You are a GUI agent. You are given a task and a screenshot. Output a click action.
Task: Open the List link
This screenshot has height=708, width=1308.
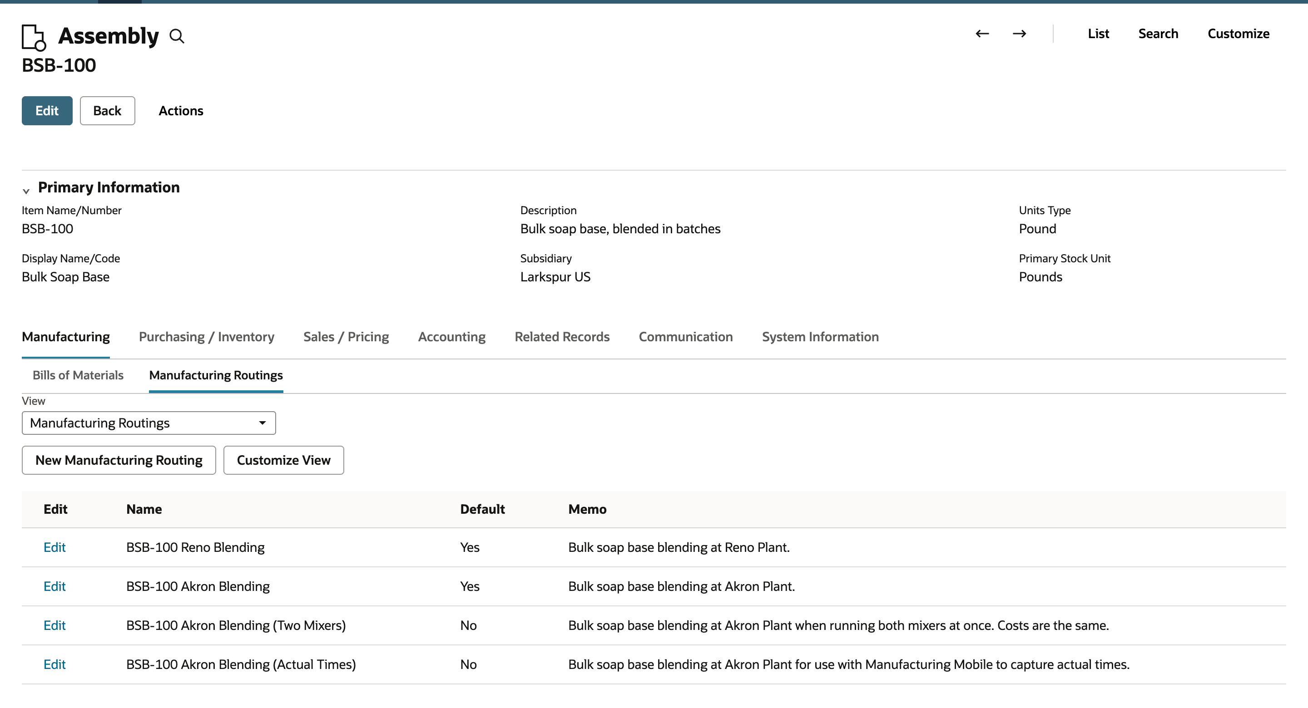tap(1098, 34)
